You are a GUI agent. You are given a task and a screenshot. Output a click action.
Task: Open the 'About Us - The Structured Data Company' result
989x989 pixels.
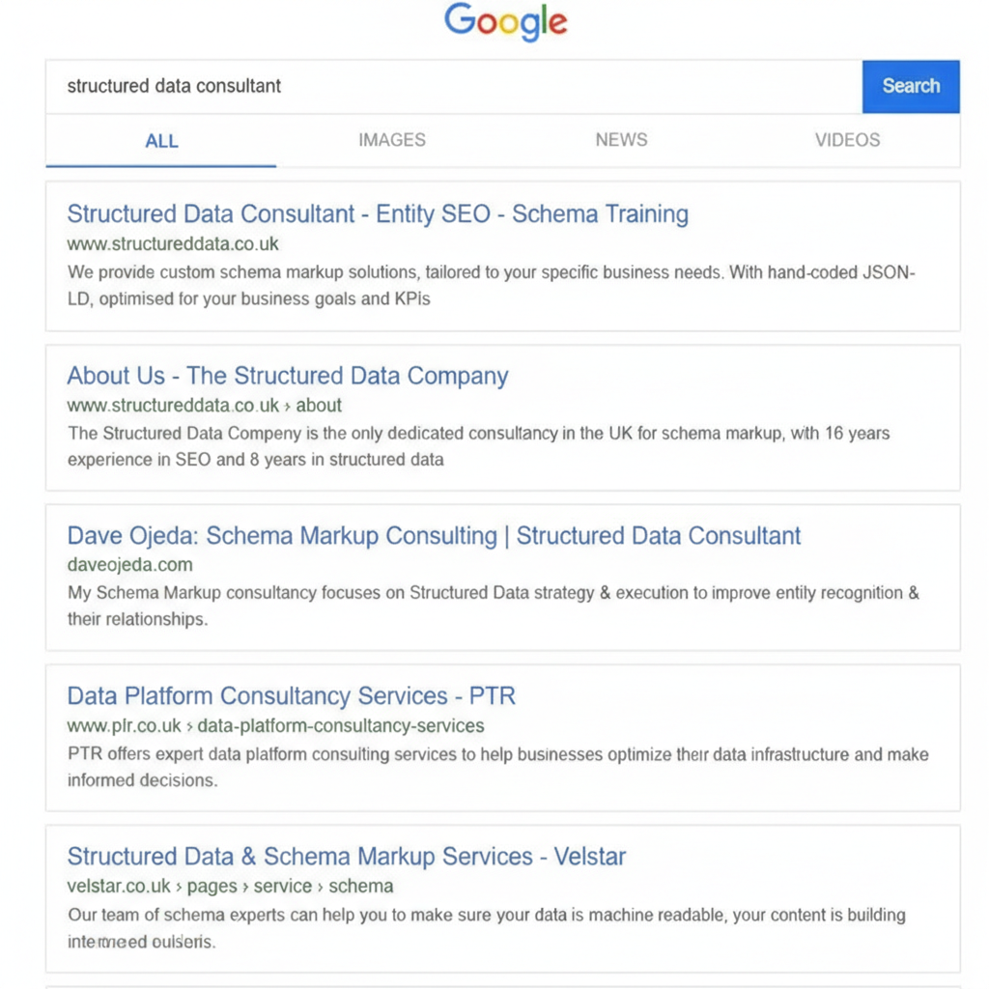coord(287,376)
